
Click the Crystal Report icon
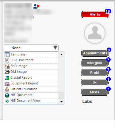click(7, 78)
